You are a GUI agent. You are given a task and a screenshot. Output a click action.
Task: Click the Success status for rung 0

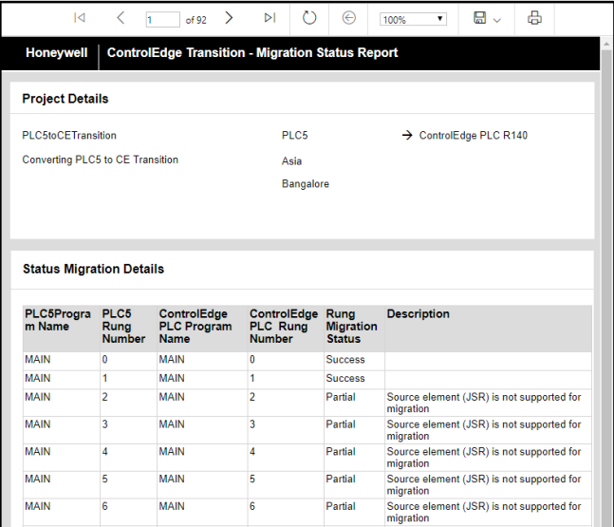click(x=345, y=360)
